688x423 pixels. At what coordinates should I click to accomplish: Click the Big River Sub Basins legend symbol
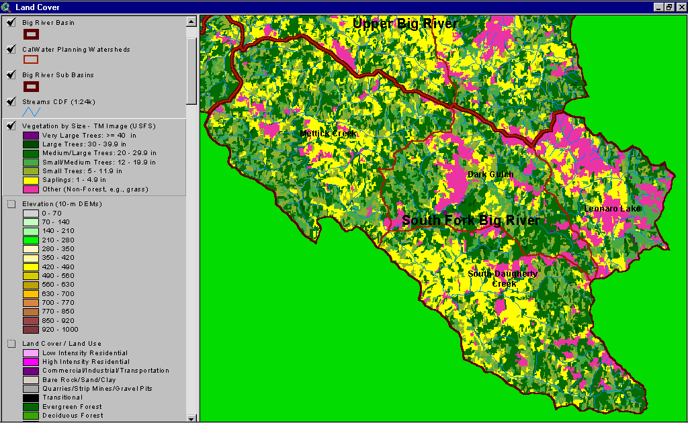click(x=31, y=87)
